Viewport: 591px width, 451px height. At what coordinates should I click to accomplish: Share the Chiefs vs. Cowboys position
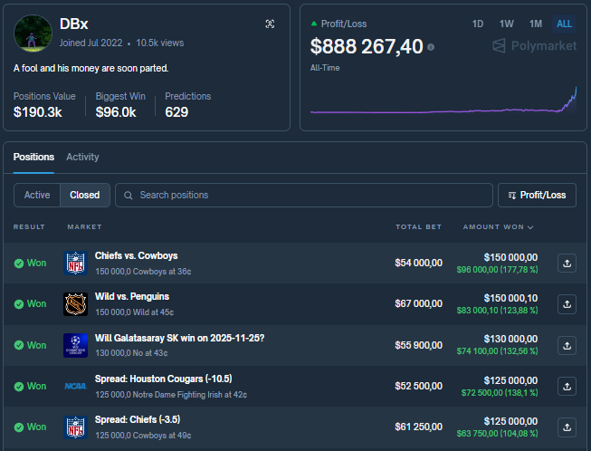(567, 264)
